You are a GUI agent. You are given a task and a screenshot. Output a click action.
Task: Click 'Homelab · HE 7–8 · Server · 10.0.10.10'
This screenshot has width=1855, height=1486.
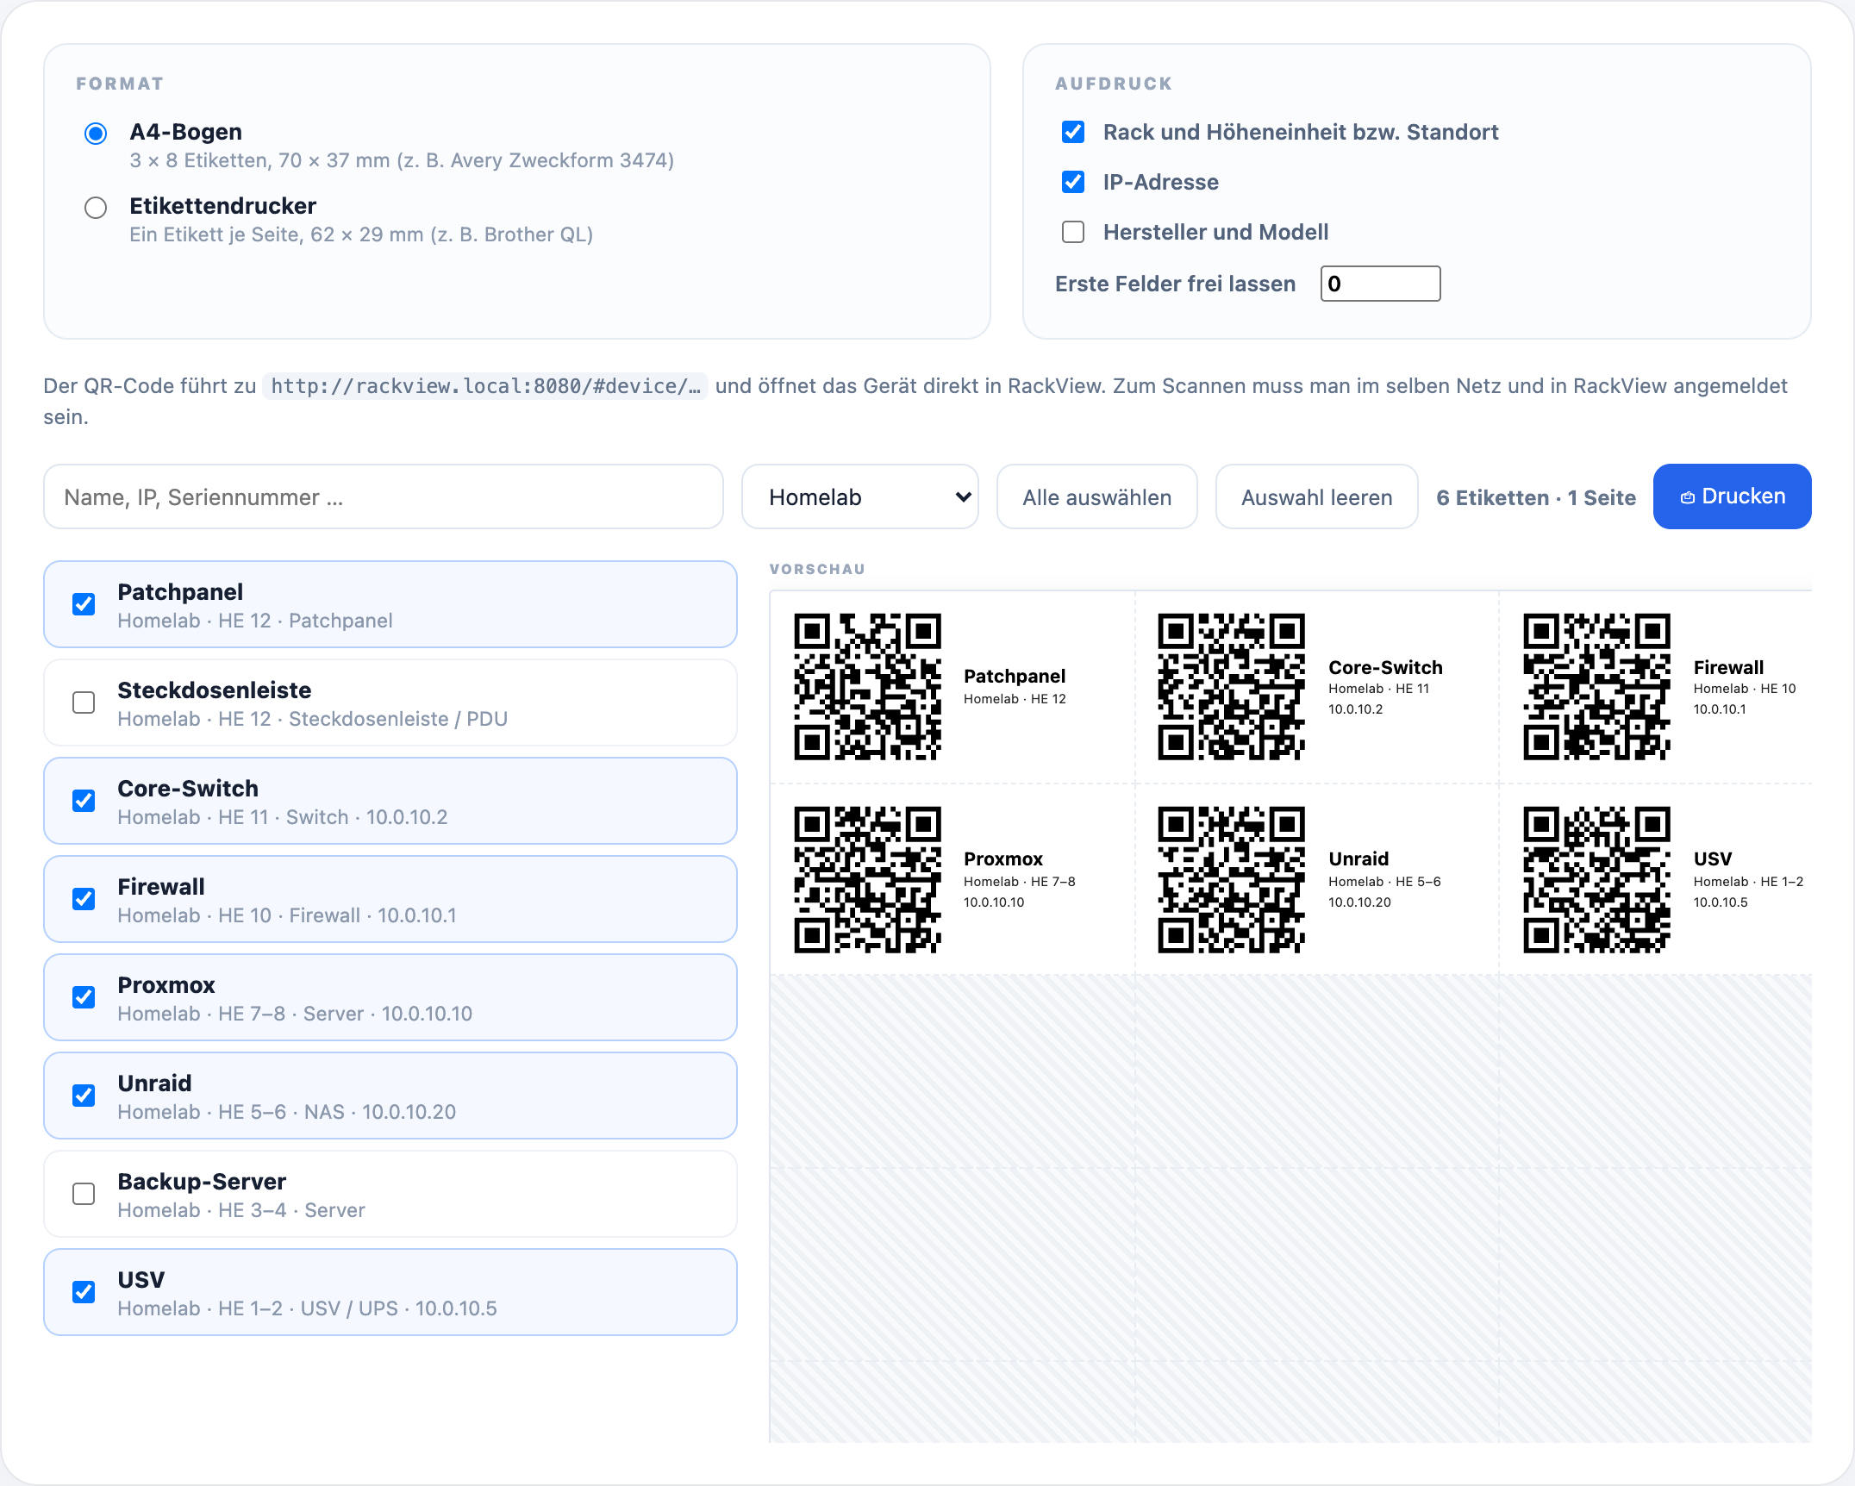click(x=295, y=1014)
